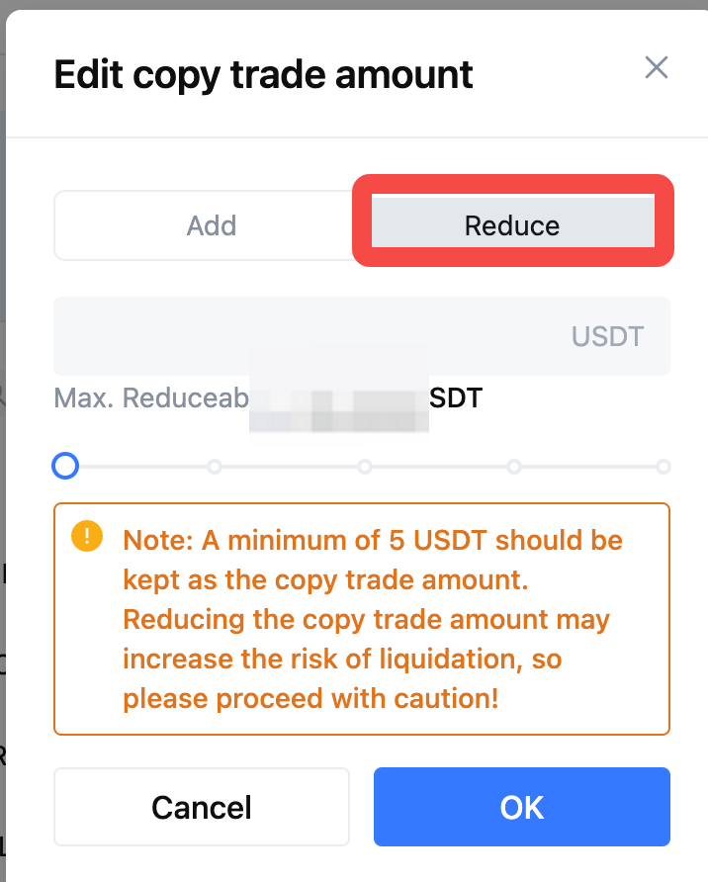The width and height of the screenshot is (708, 882).
Task: Cancel the amount change
Action: (202, 807)
